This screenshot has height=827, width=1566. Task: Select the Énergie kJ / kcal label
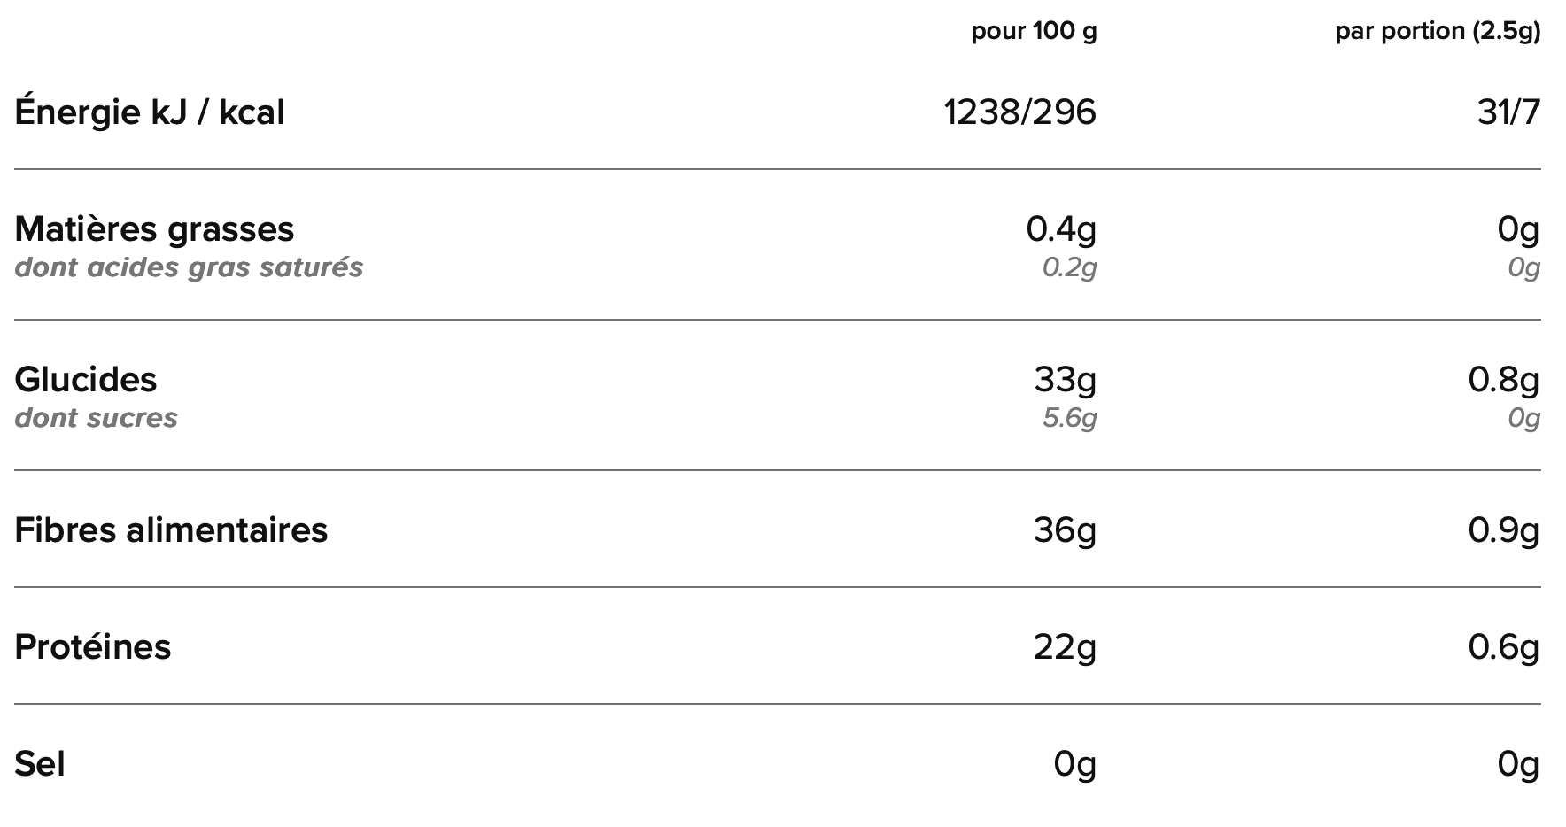[x=150, y=112]
